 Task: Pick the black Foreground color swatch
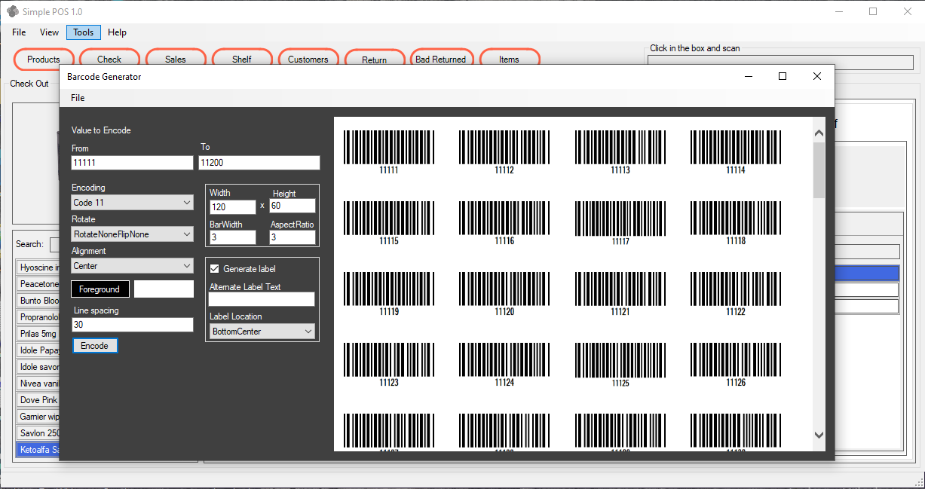(100, 289)
